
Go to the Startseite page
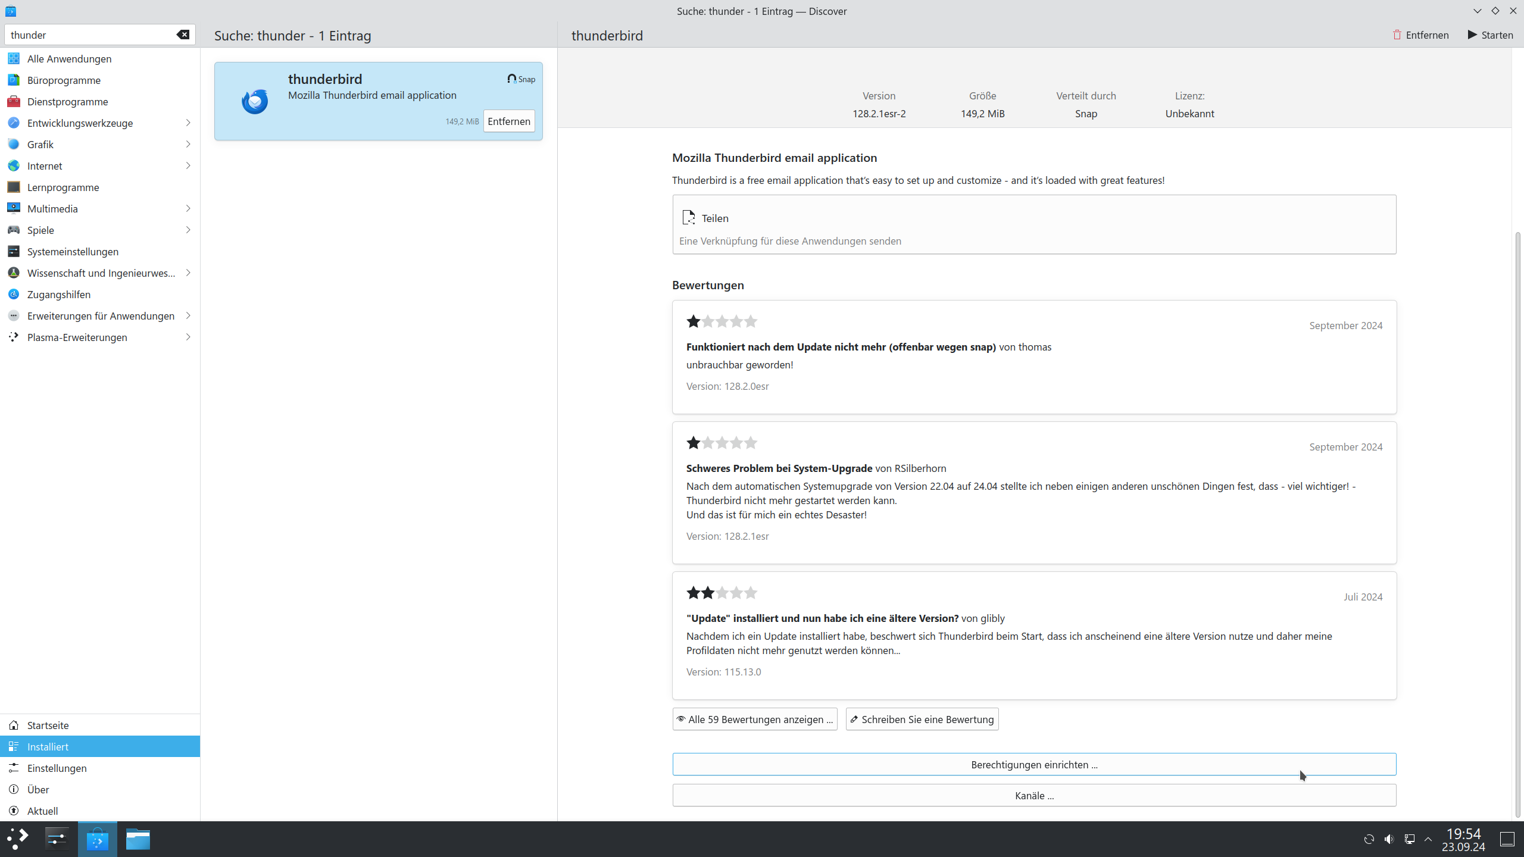48,725
